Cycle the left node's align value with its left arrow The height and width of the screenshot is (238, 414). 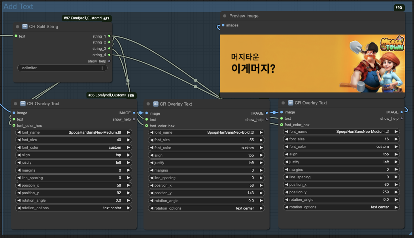(19, 155)
